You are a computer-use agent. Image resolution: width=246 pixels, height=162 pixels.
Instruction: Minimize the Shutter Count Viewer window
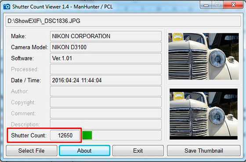[206, 5]
